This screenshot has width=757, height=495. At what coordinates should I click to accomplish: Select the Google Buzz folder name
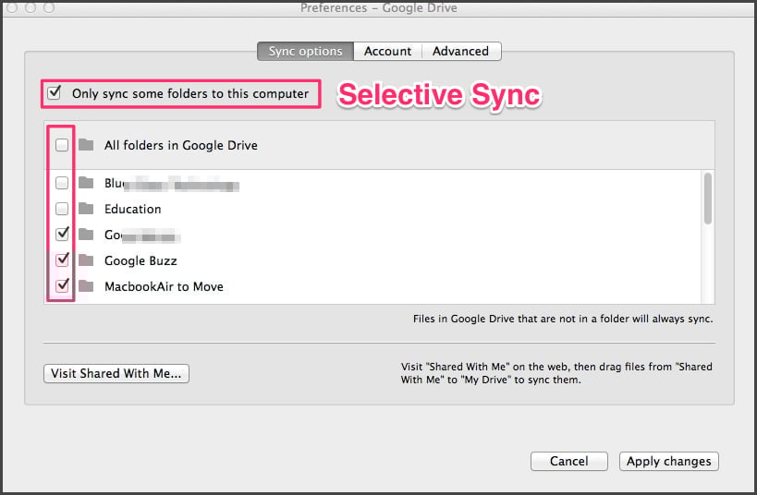pos(140,260)
